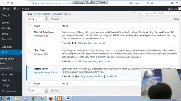
Task: Open XAMPP control panel taskbar icon
Action: (60, 98)
